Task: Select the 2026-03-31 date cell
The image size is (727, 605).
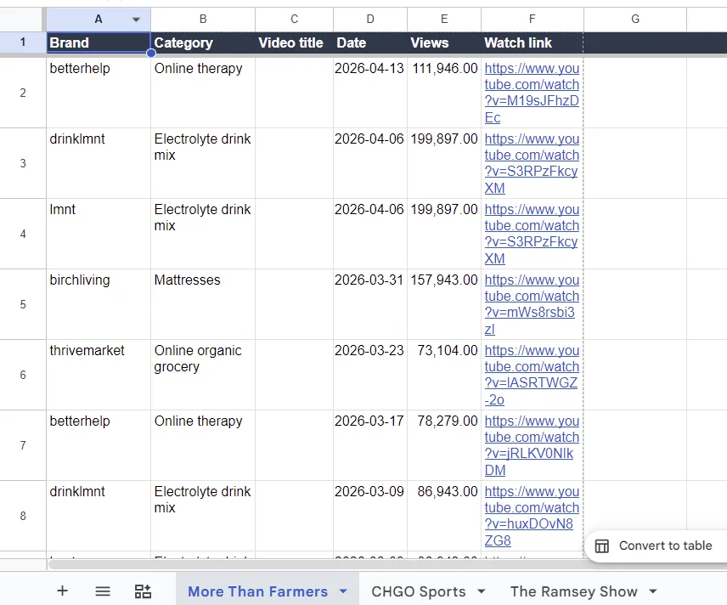Action: pyautogui.click(x=370, y=304)
